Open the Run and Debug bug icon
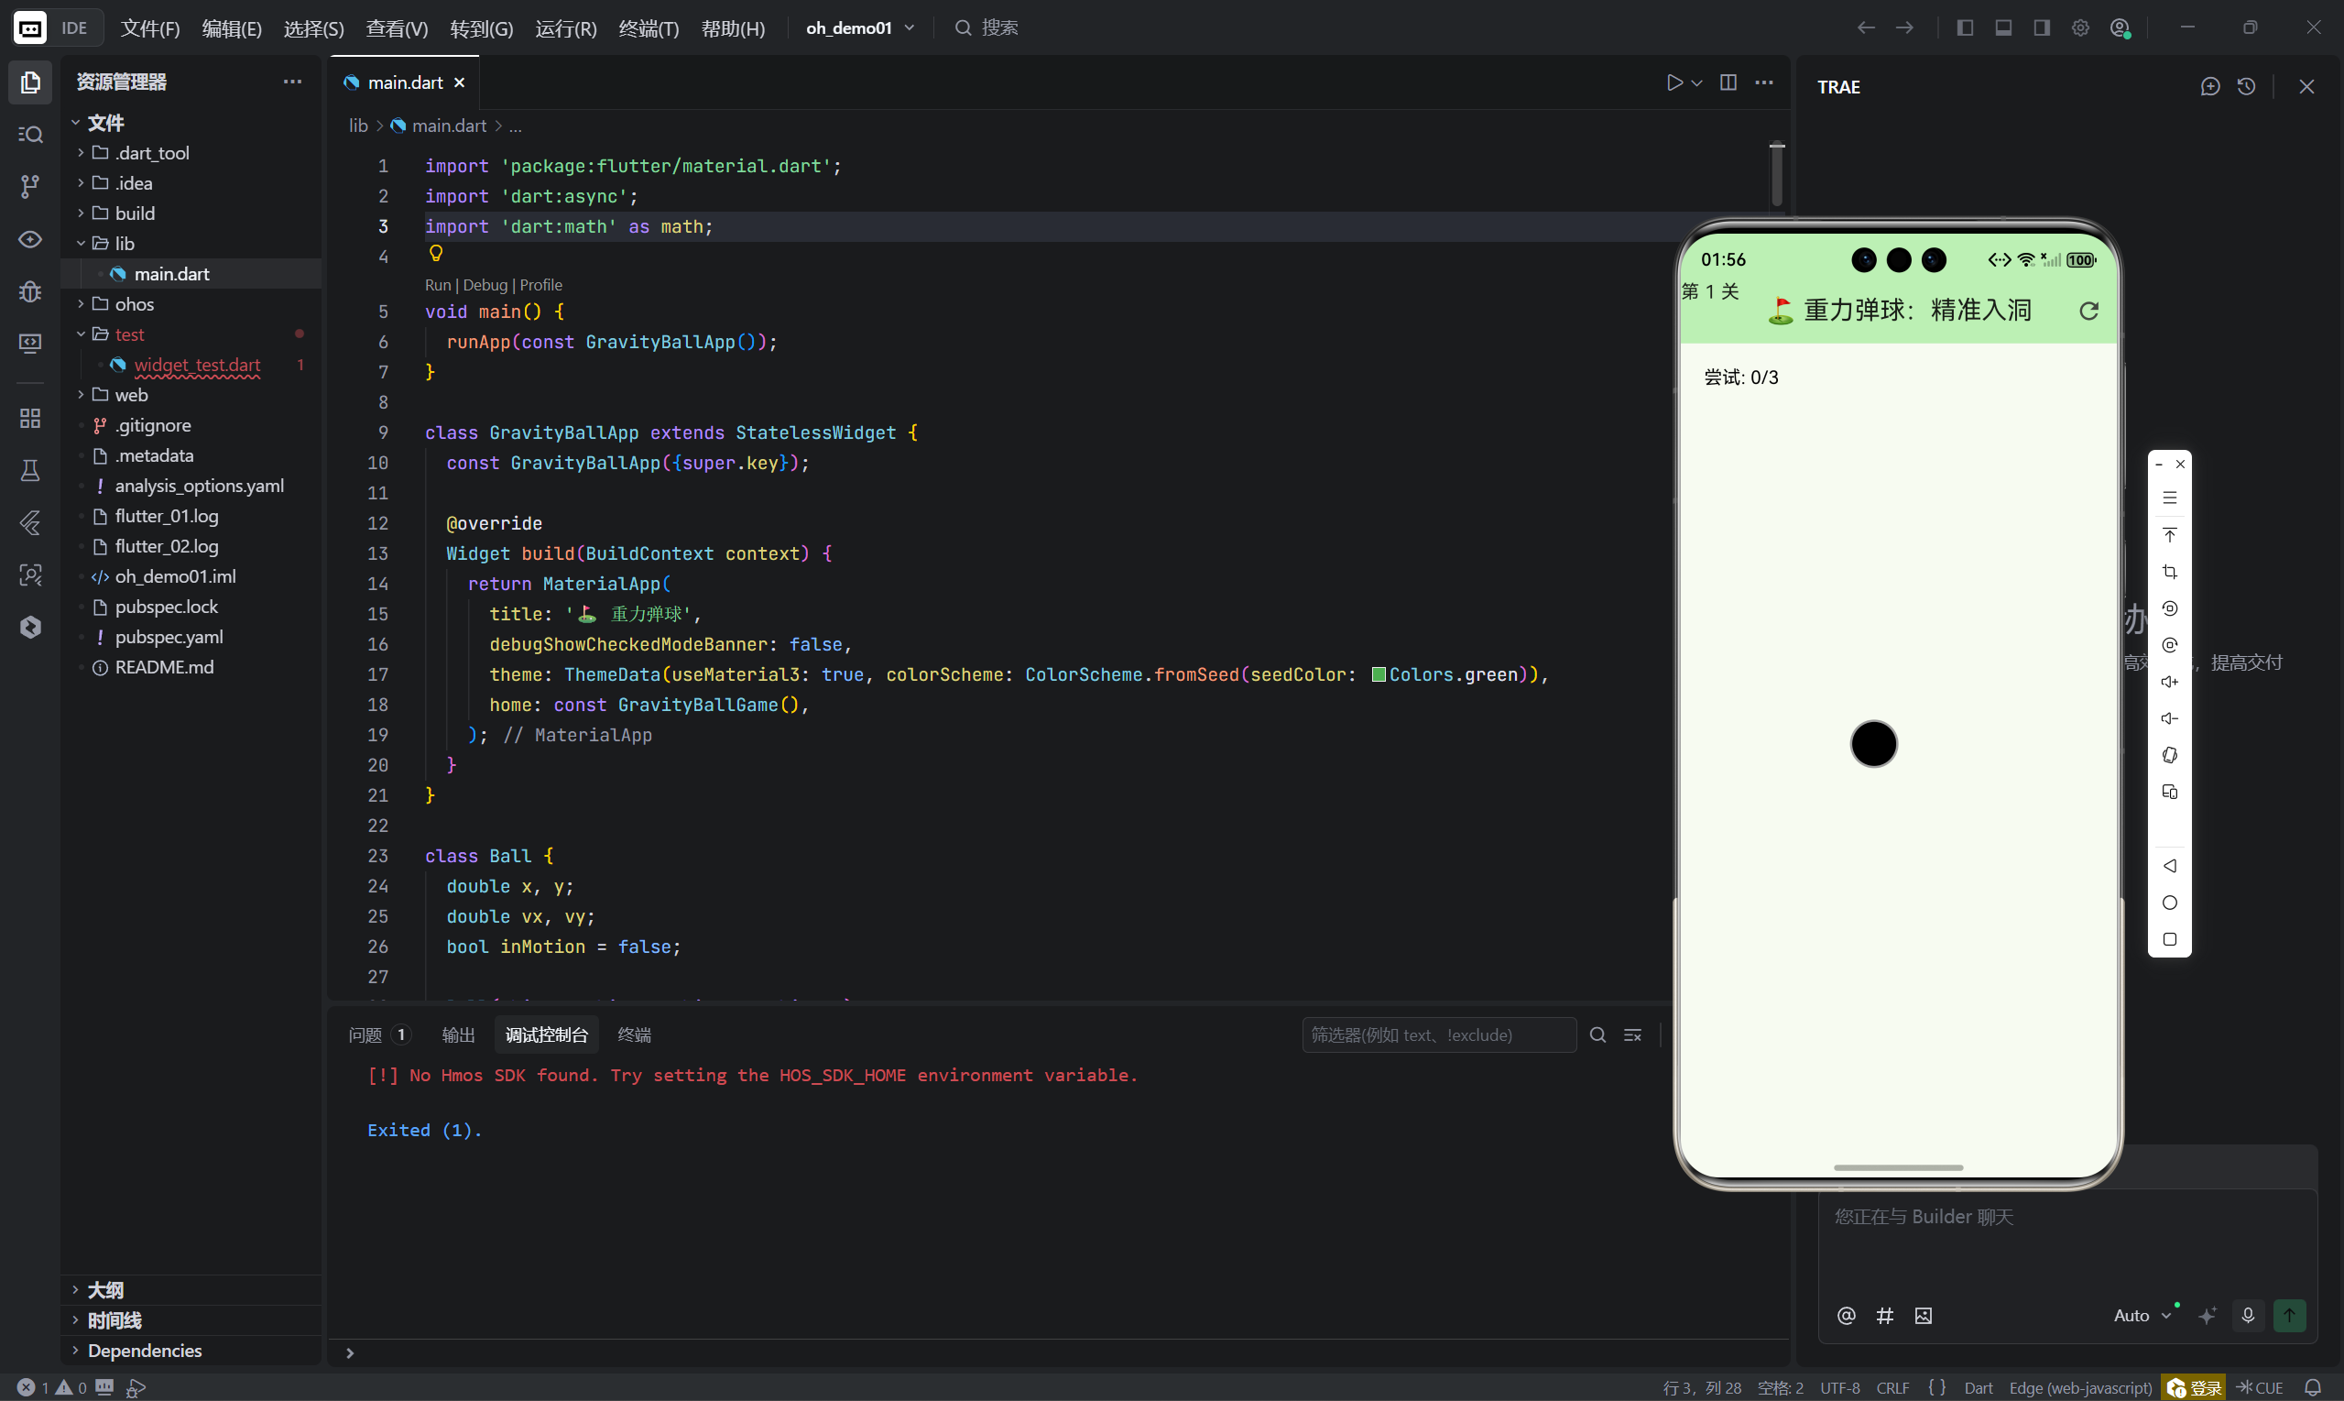Image resolution: width=2344 pixels, height=1401 pixels. tap(30, 290)
